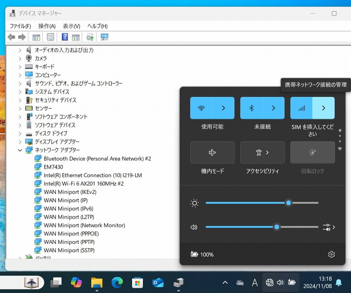The width and height of the screenshot is (351, 293).
Task: Open the アクセシビリティ settings button
Action: [262, 153]
